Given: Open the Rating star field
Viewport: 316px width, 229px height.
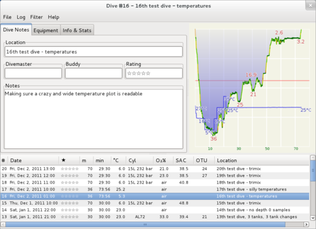Looking at the screenshot, I should [x=154, y=73].
